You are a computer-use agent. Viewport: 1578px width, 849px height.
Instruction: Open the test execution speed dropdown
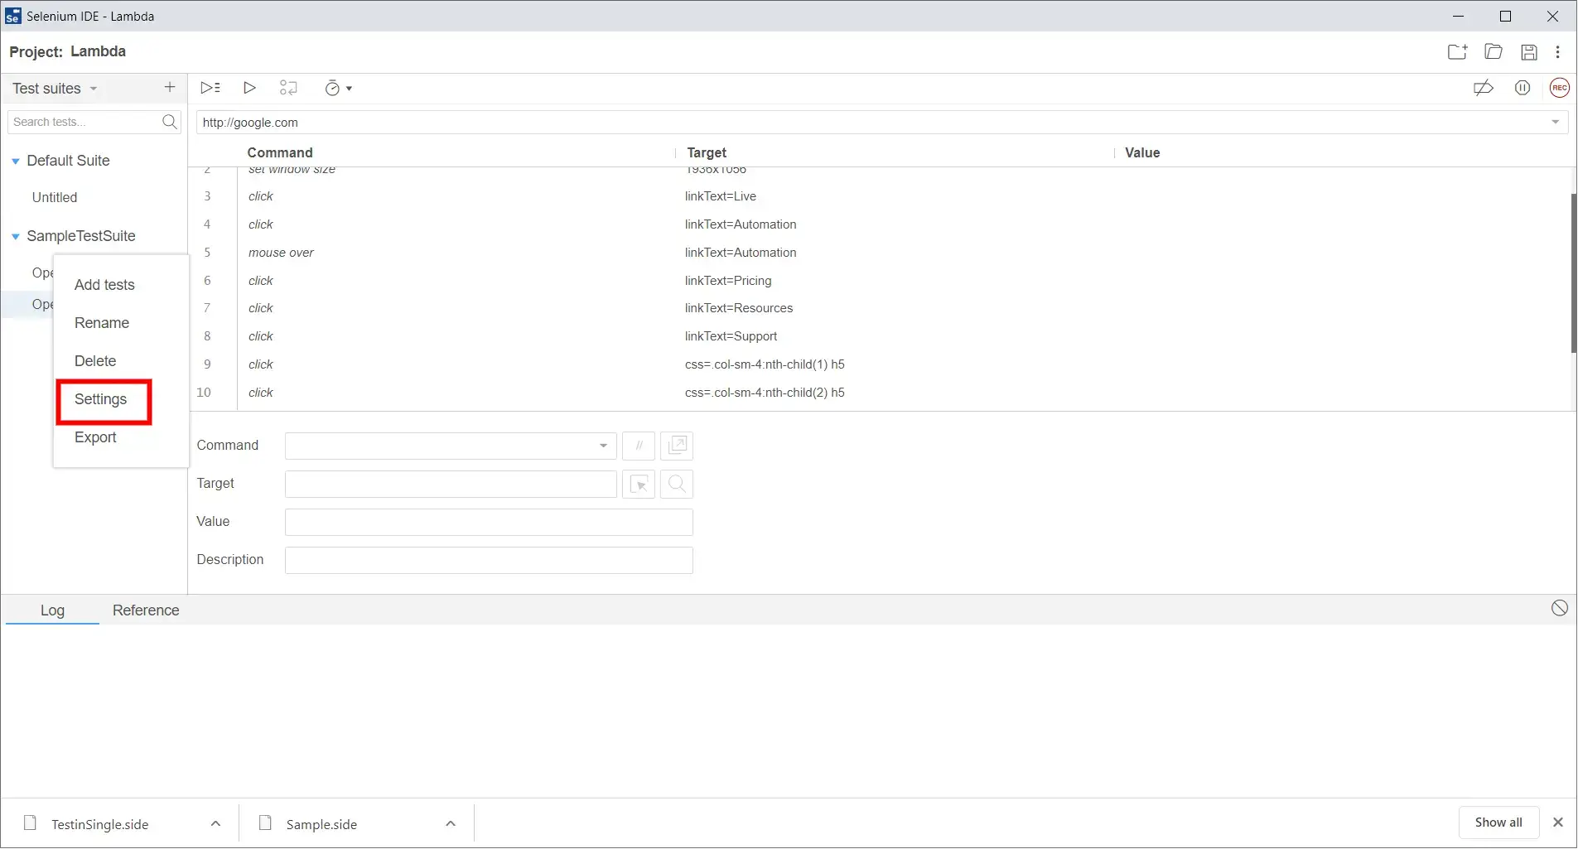pyautogui.click(x=338, y=88)
